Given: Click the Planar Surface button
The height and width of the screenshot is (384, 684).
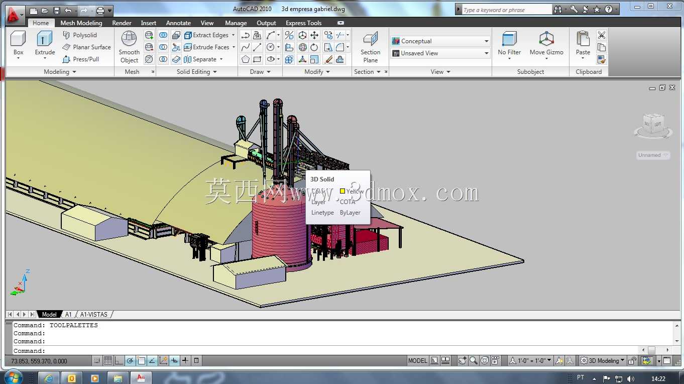Looking at the screenshot, I should [86, 47].
